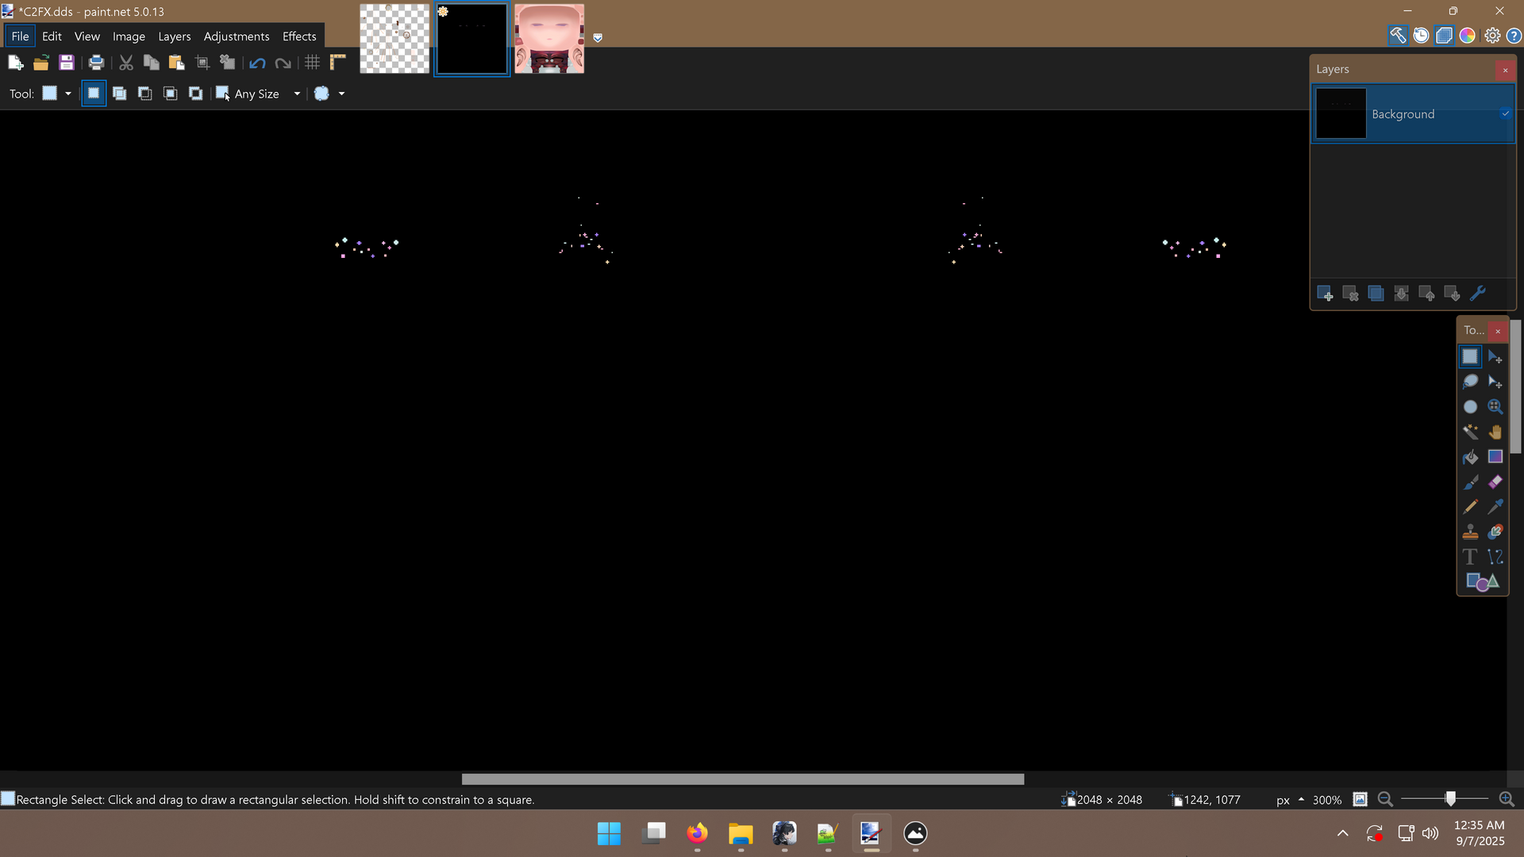The height and width of the screenshot is (857, 1524).
Task: Toggle the Colors window icon
Action: [1468, 36]
